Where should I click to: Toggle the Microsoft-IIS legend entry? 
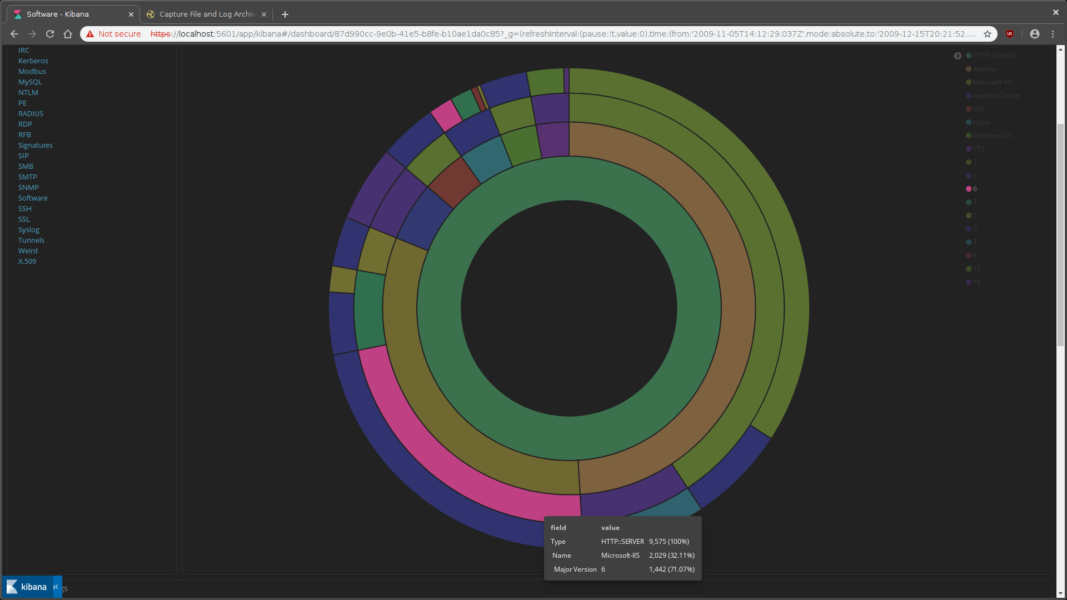pyautogui.click(x=991, y=82)
